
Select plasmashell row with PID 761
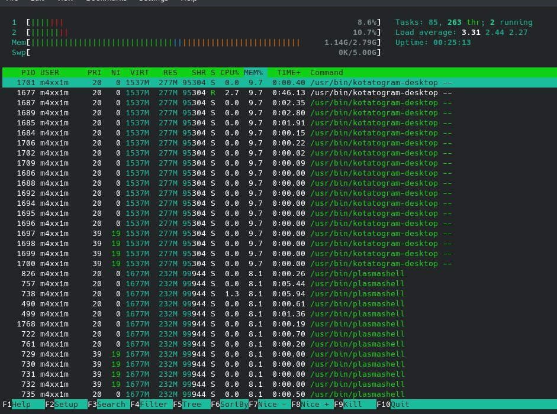coord(279,344)
